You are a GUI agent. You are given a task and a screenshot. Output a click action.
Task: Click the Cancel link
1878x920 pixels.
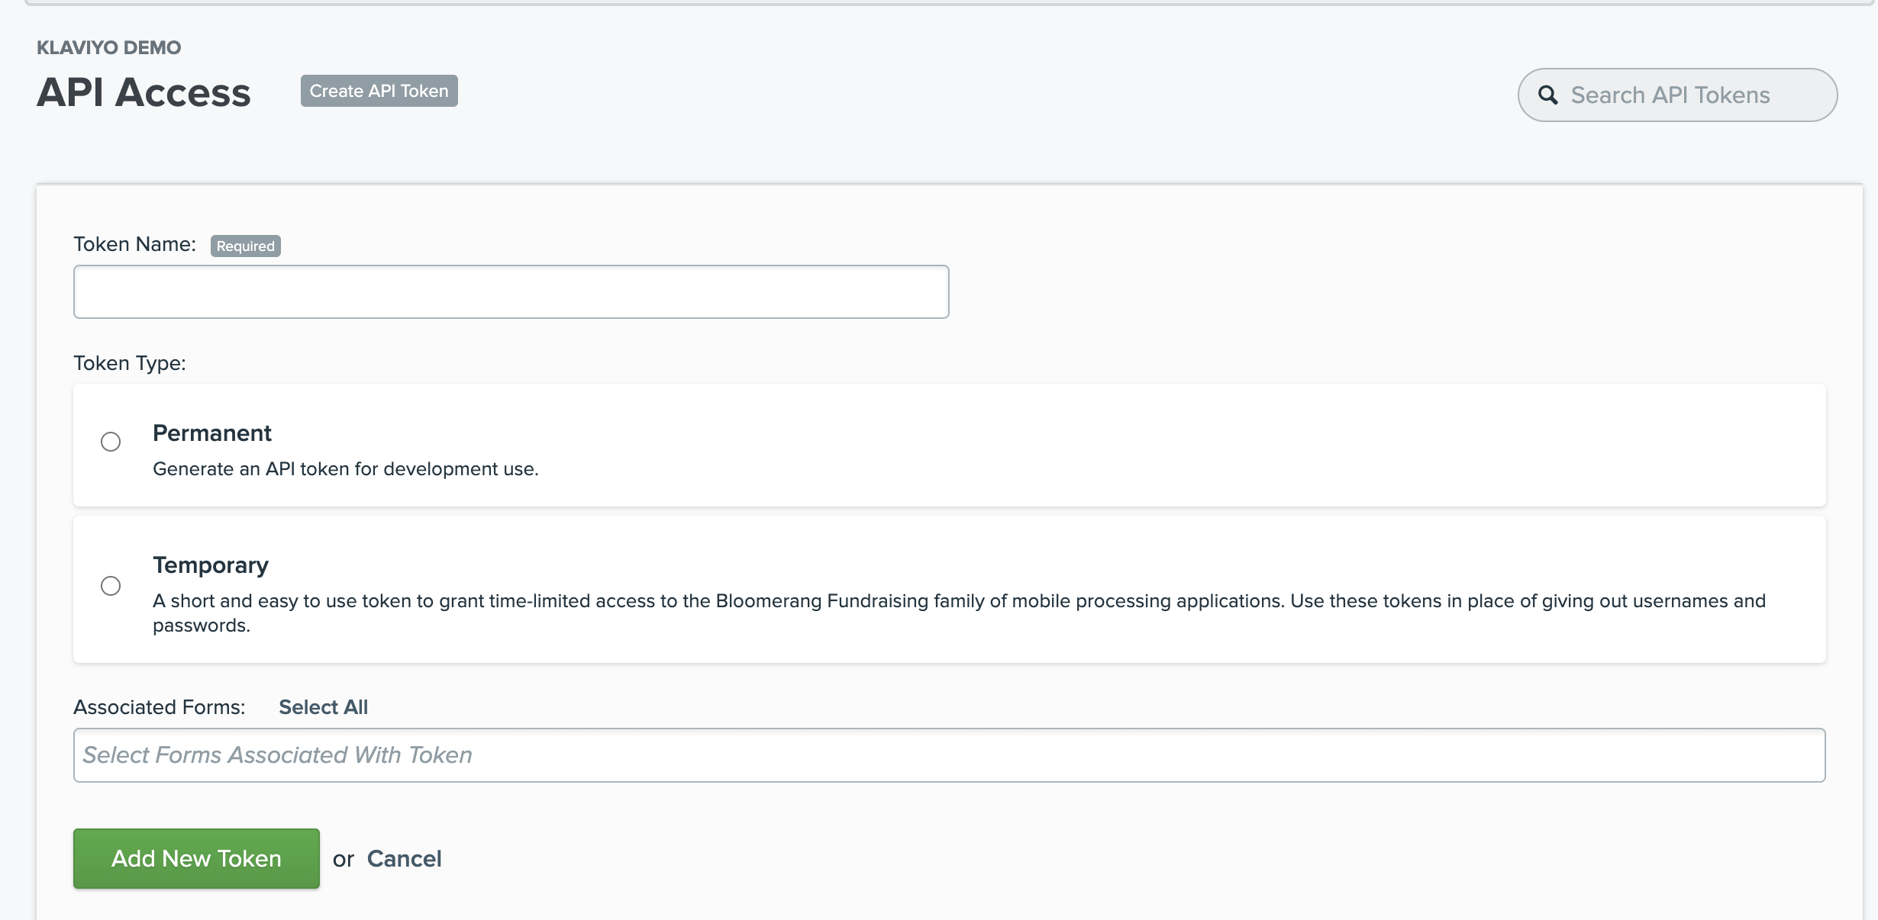404,858
